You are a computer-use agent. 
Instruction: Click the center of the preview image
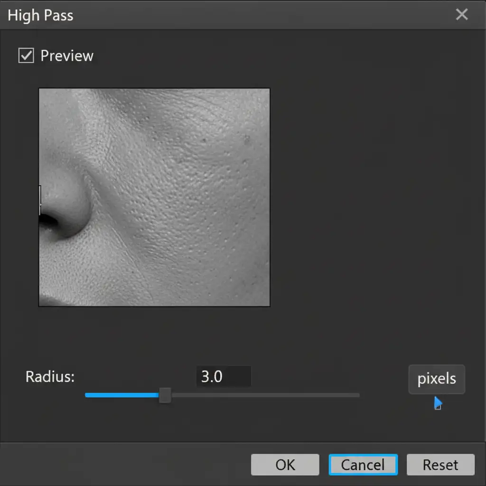[154, 197]
